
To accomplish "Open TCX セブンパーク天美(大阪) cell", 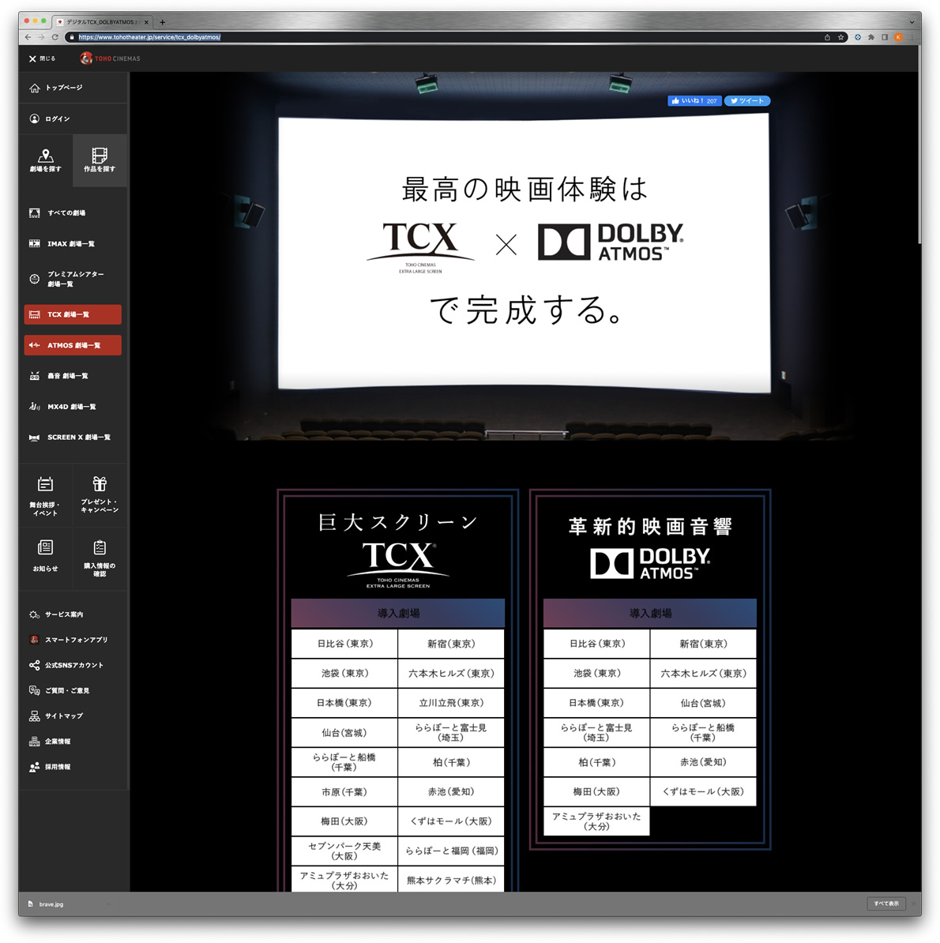I will coord(344,851).
